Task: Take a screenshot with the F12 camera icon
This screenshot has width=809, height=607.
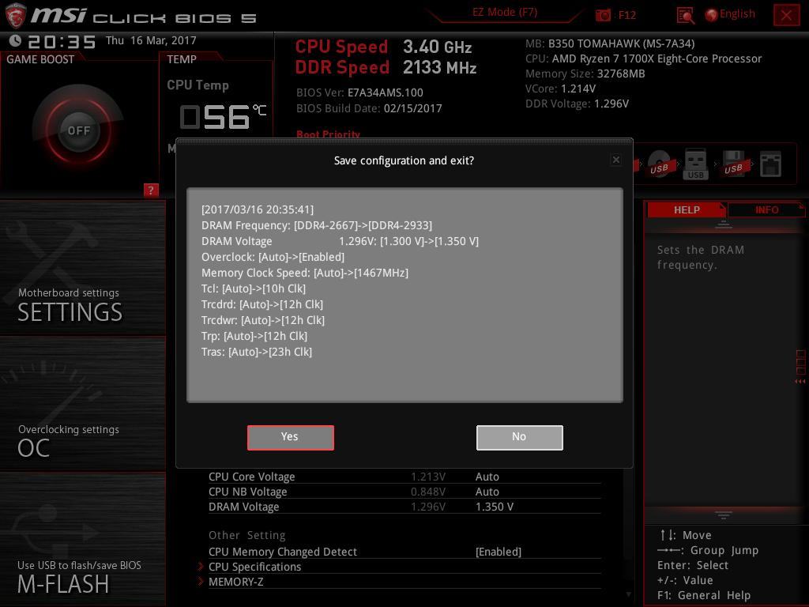Action: [603, 15]
